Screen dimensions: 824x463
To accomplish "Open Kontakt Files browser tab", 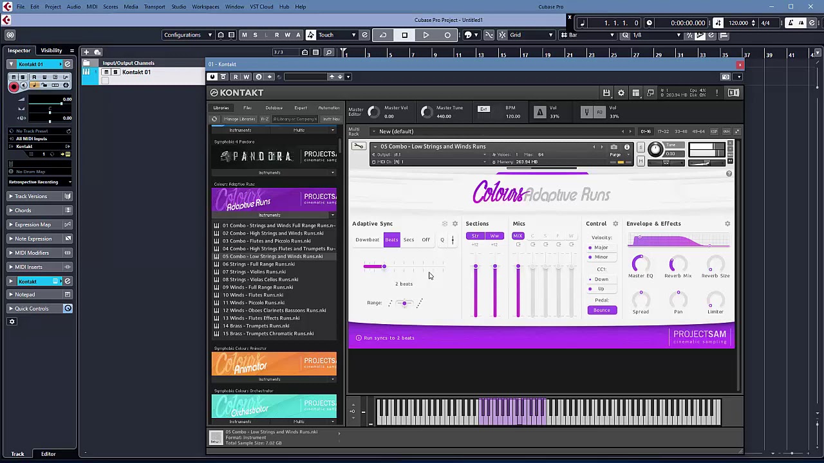I will pos(247,108).
